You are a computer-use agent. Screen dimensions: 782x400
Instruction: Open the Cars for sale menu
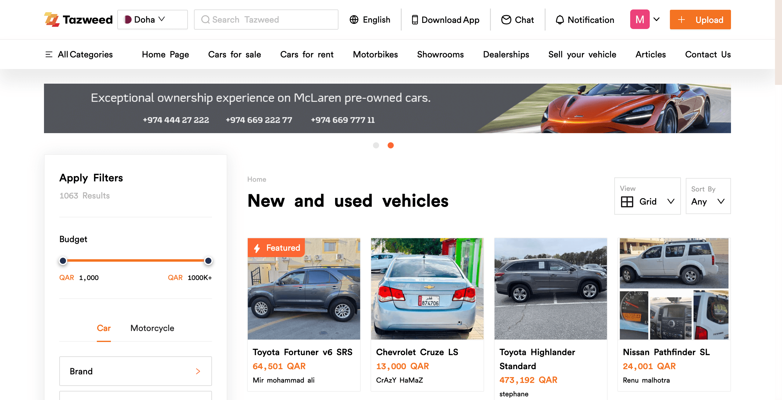click(x=235, y=55)
